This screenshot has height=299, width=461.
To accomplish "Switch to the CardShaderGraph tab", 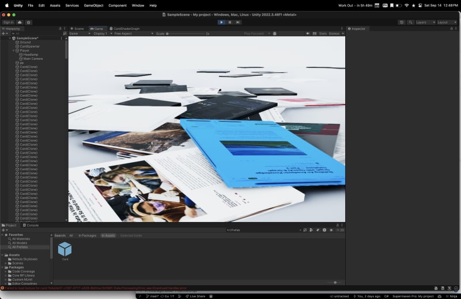I will (x=124, y=29).
